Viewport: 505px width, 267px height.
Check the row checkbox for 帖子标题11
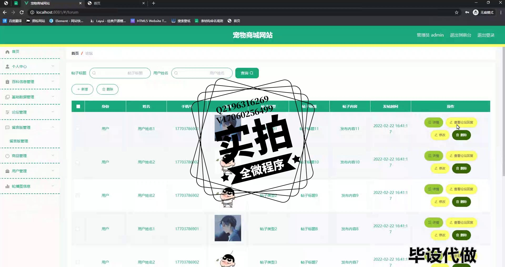(x=78, y=129)
